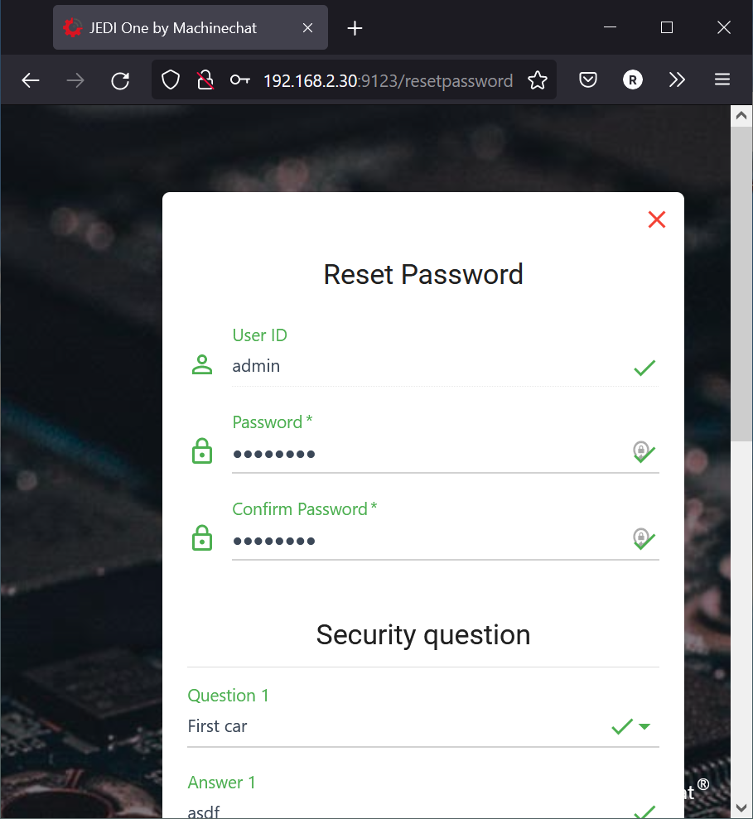Expand the Question 1 dropdown arrow
Image resolution: width=753 pixels, height=819 pixels.
644,727
